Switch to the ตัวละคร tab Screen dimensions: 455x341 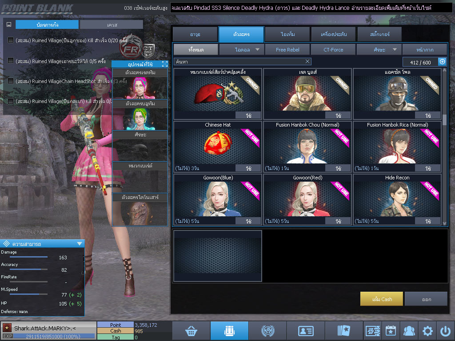[x=241, y=34]
